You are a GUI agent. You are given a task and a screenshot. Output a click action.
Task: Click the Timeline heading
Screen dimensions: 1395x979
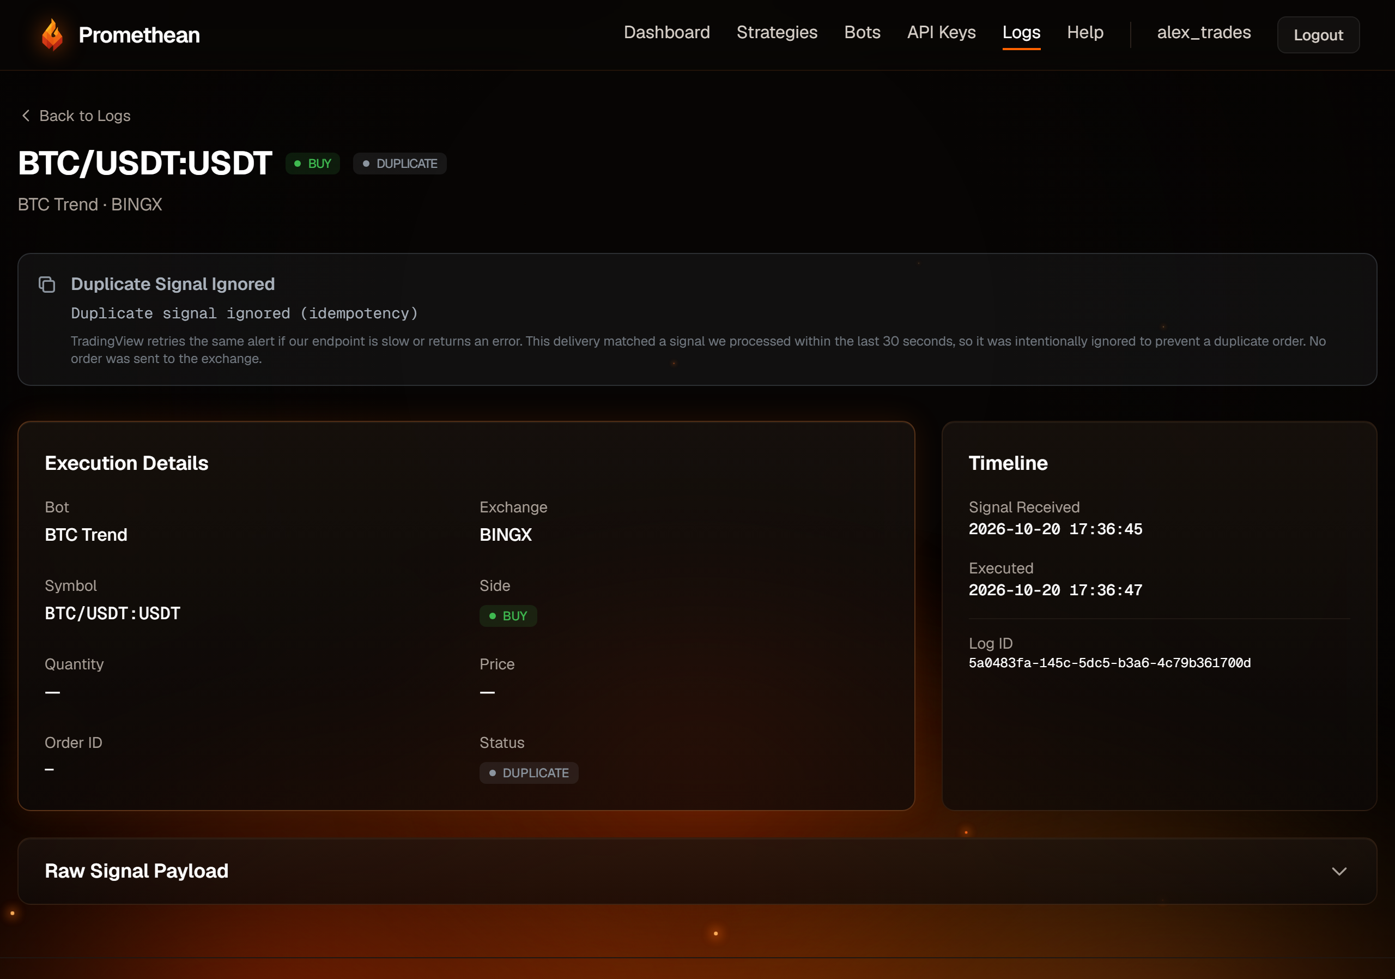tap(1008, 463)
